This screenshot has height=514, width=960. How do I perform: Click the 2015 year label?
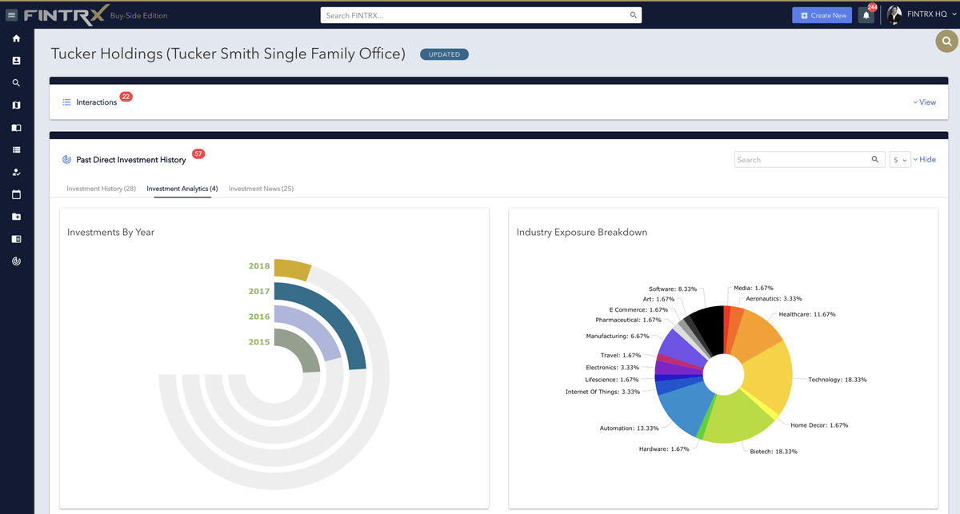click(x=259, y=342)
